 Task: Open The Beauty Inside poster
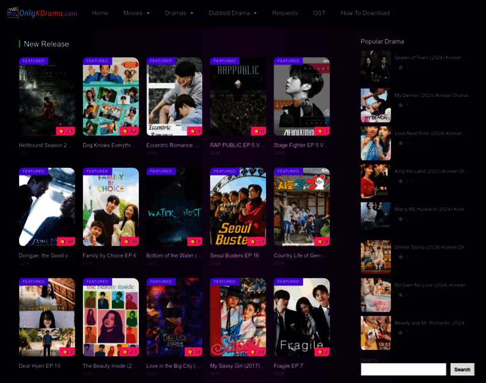(x=111, y=317)
